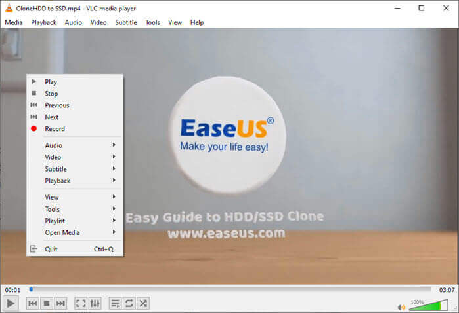Open the Playback menu in menu bar
Viewport: 459px width, 313px height.
[43, 22]
